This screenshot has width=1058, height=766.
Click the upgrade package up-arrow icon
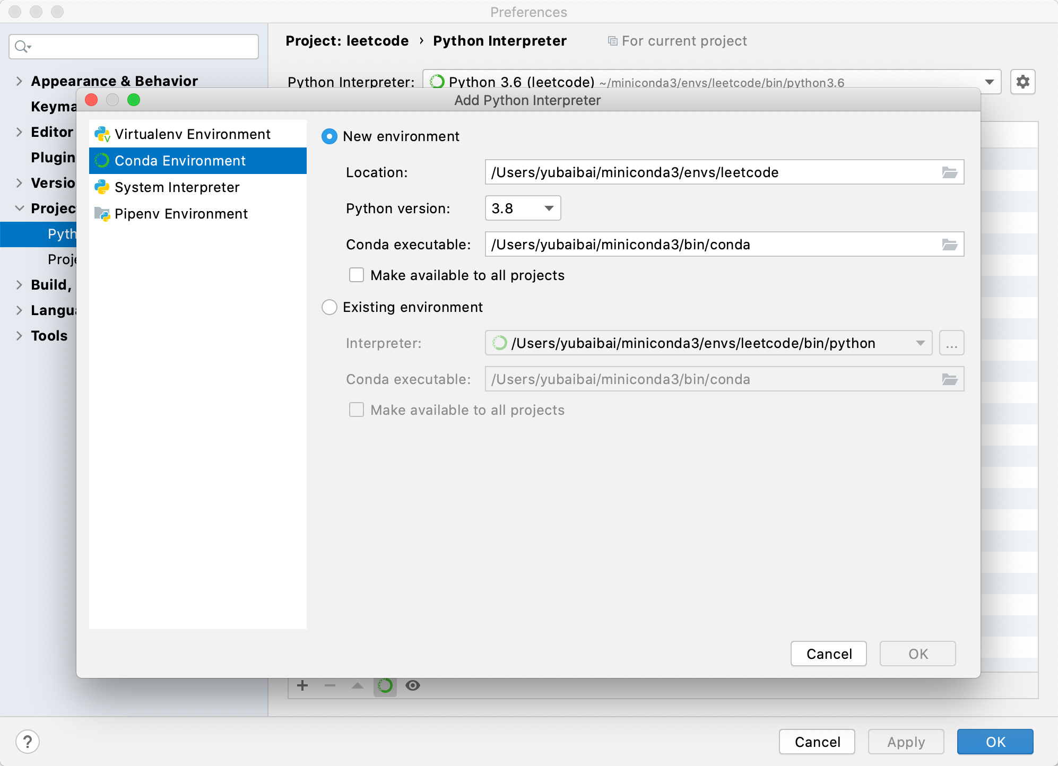pos(358,685)
